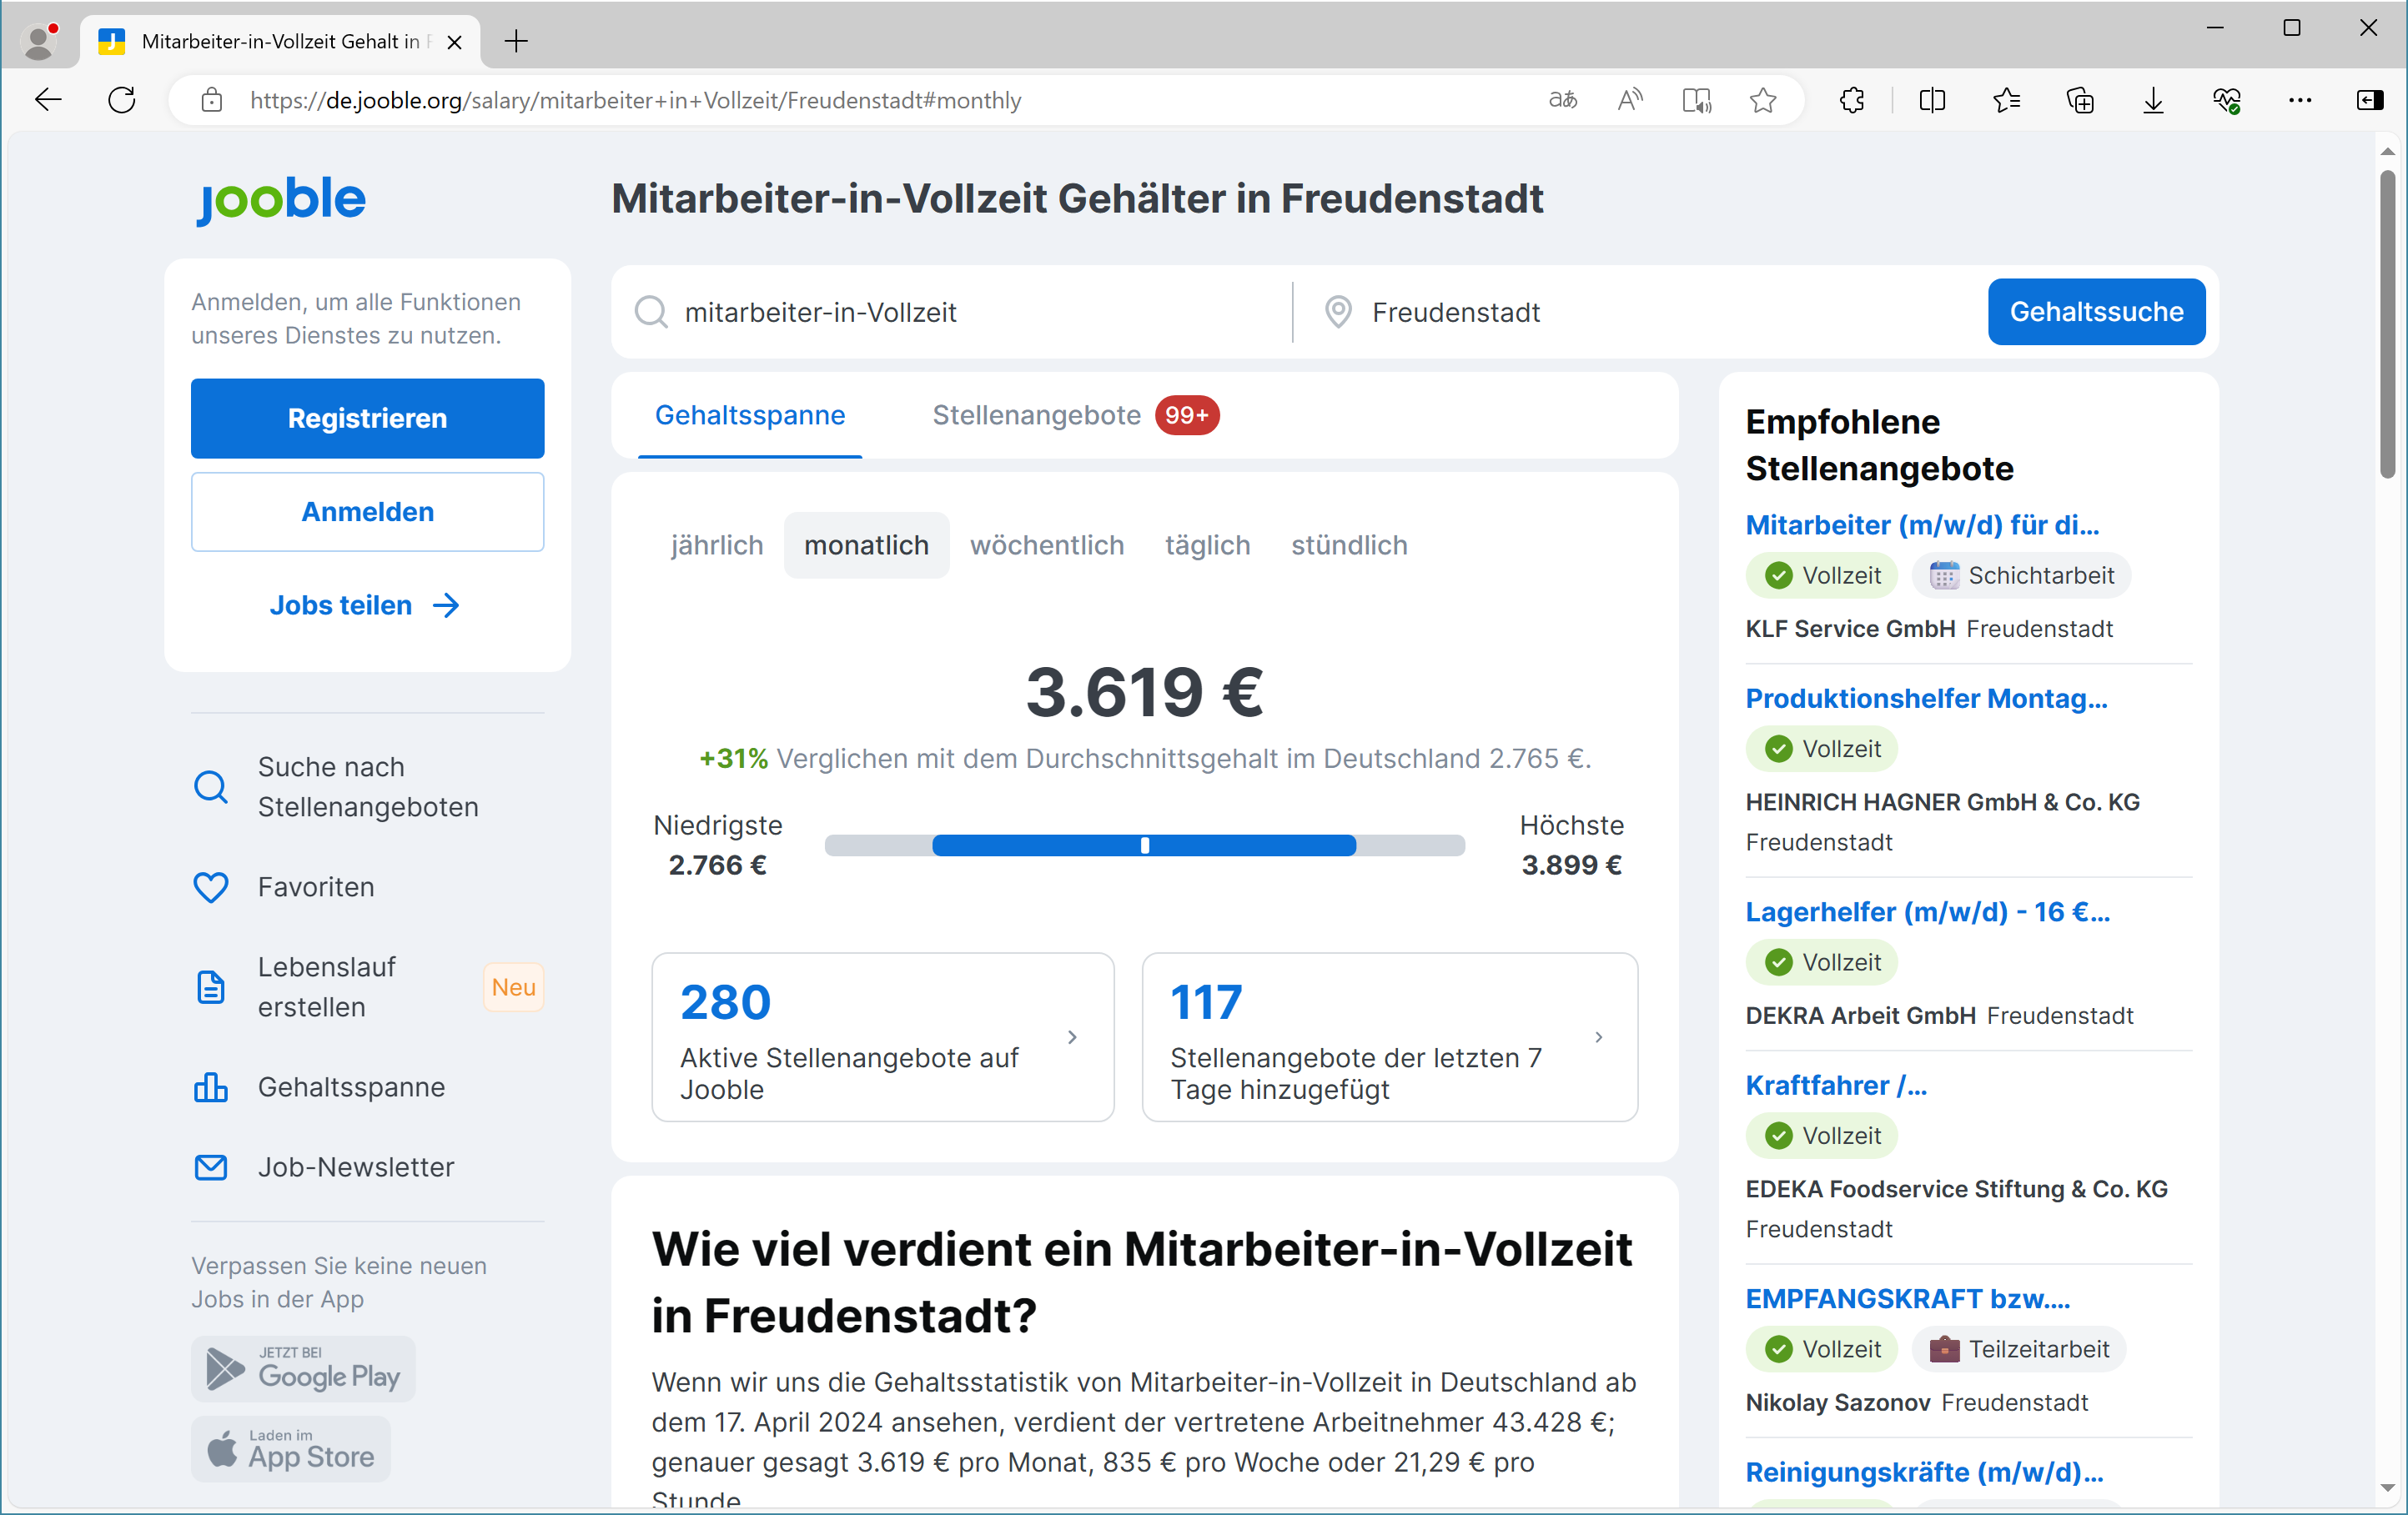Screen dimensions: 2408x1515
Task: Click Teilzeitarbeit tag on Nikolay Sazonov job
Action: 2019,1348
